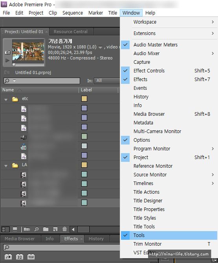Toggle the Project panel in Window menu

[x=169, y=157]
